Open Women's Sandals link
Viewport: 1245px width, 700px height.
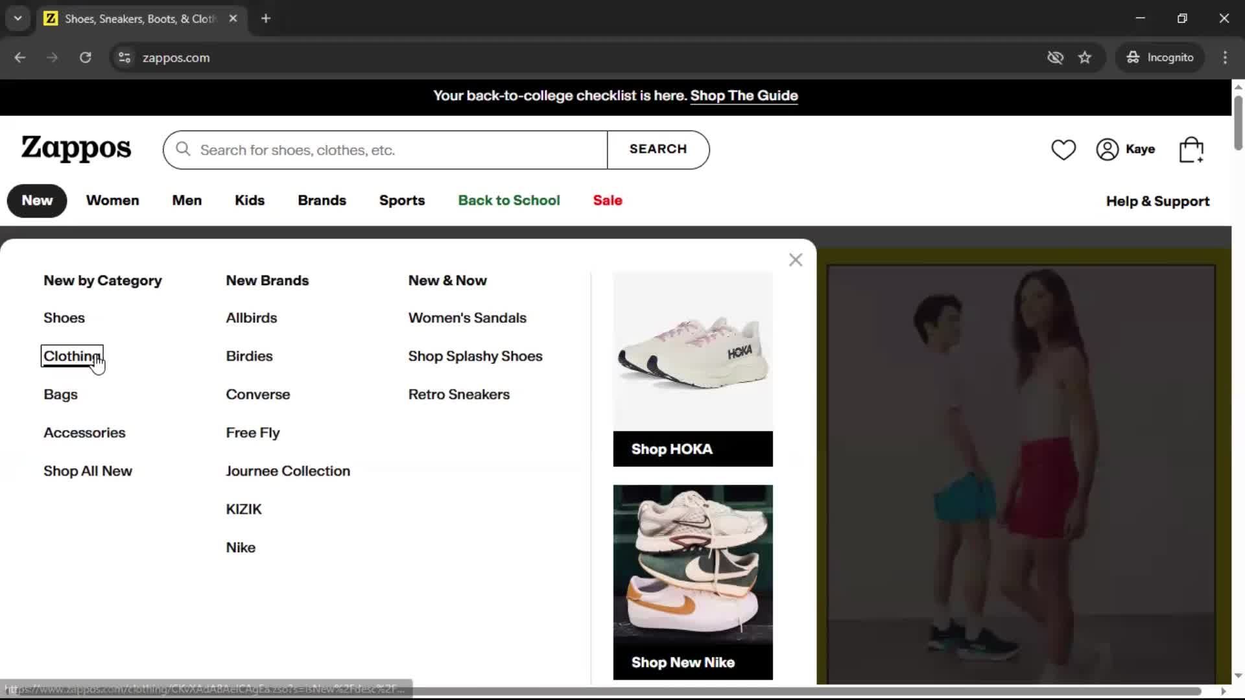468,318
